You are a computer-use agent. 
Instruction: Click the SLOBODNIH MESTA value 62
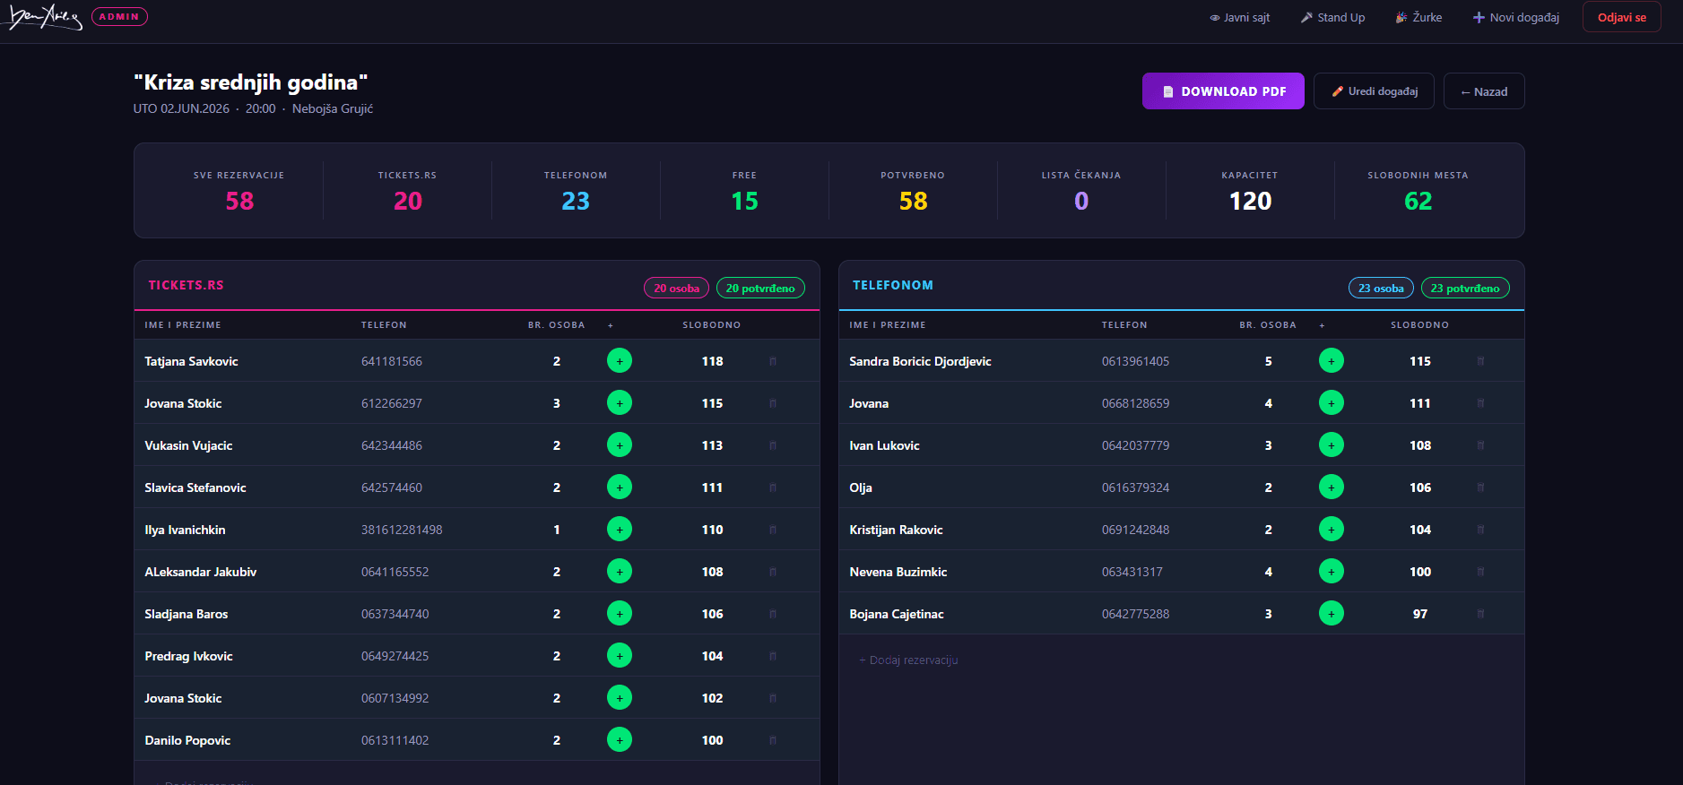1418,201
